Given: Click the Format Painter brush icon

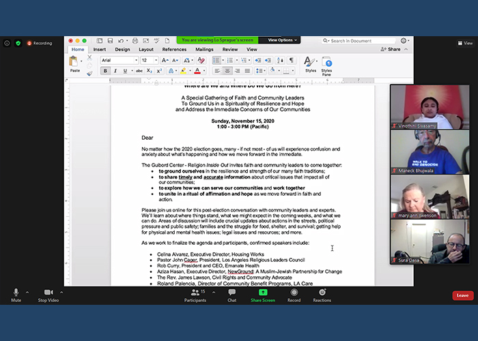Looking at the screenshot, I should tap(89, 74).
